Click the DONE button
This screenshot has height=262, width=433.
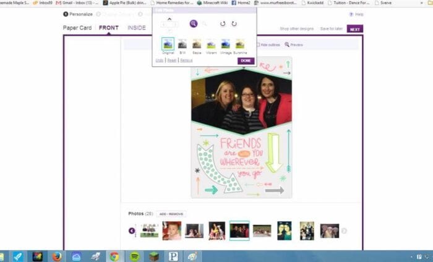(246, 61)
